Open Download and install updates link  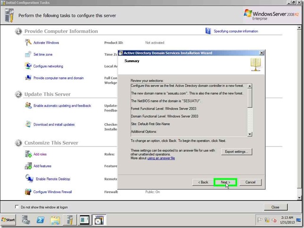pos(54,124)
